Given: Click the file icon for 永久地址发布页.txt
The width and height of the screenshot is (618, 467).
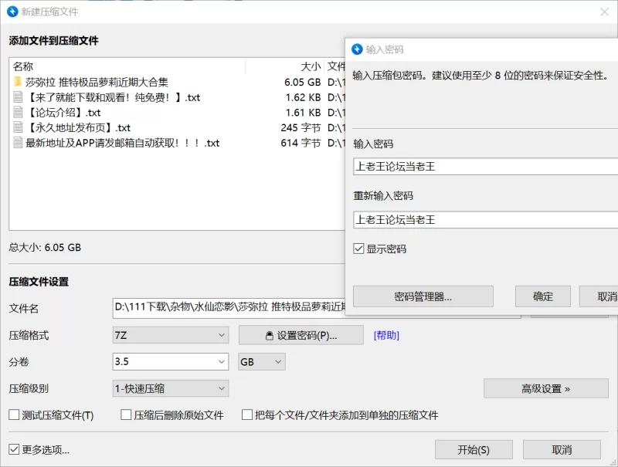Looking at the screenshot, I should (x=18, y=128).
